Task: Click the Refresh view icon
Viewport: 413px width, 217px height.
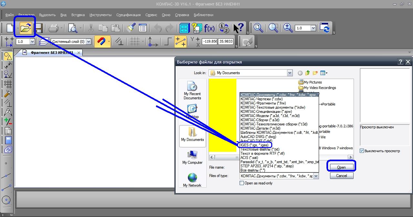Action: 325,28
